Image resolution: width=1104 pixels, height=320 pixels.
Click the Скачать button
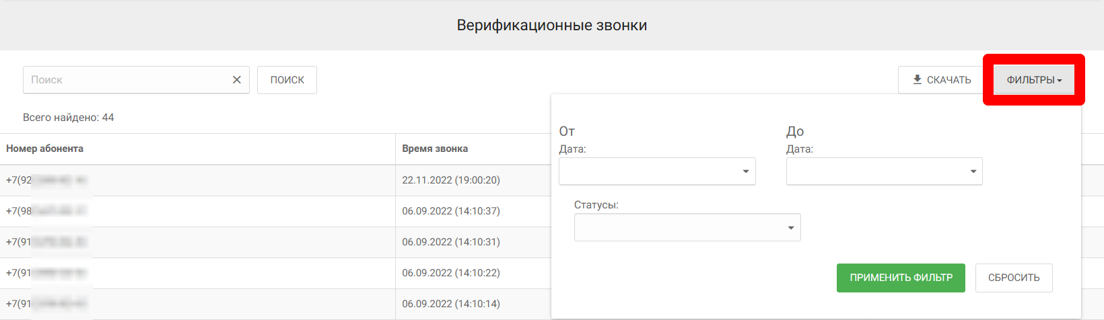point(942,80)
